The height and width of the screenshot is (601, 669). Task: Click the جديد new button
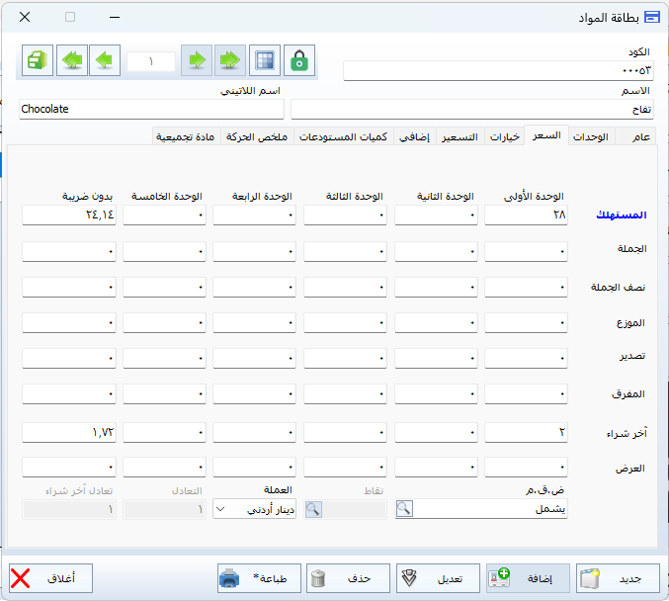tap(618, 578)
